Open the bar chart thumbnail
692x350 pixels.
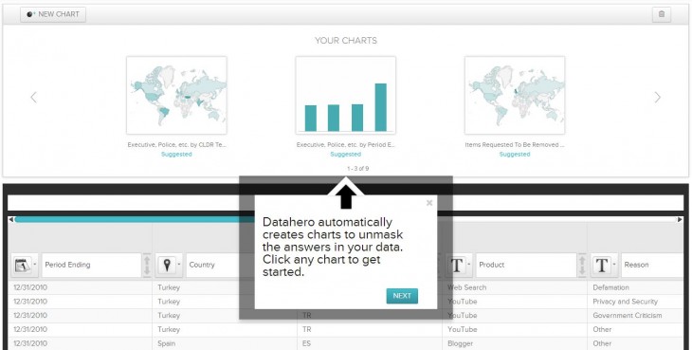pyautogui.click(x=346, y=95)
